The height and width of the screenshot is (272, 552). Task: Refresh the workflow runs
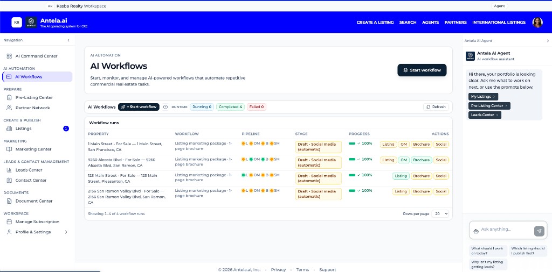pos(436,107)
